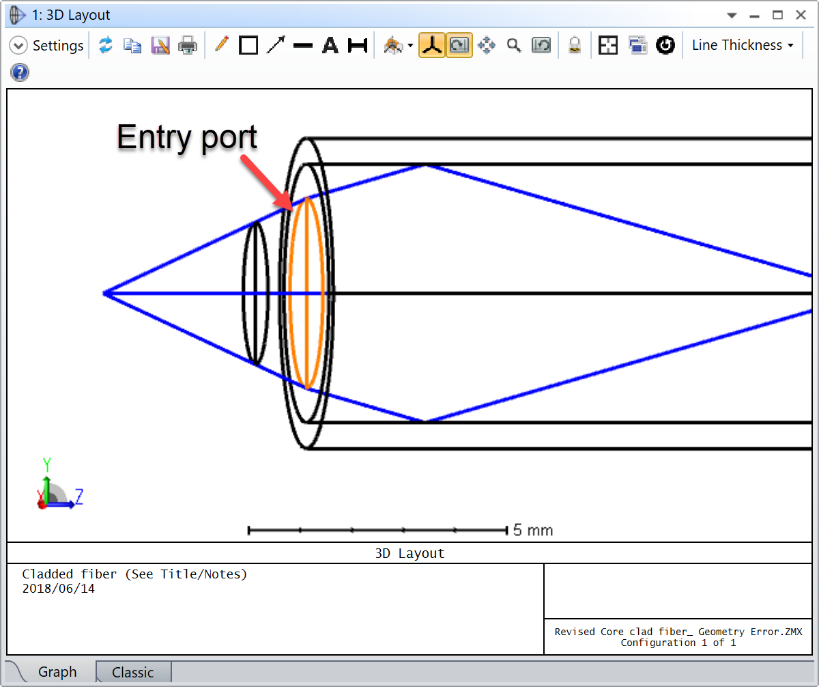Copy the layout using the copy icon
Viewport: 819px width, 687px height.
point(132,46)
